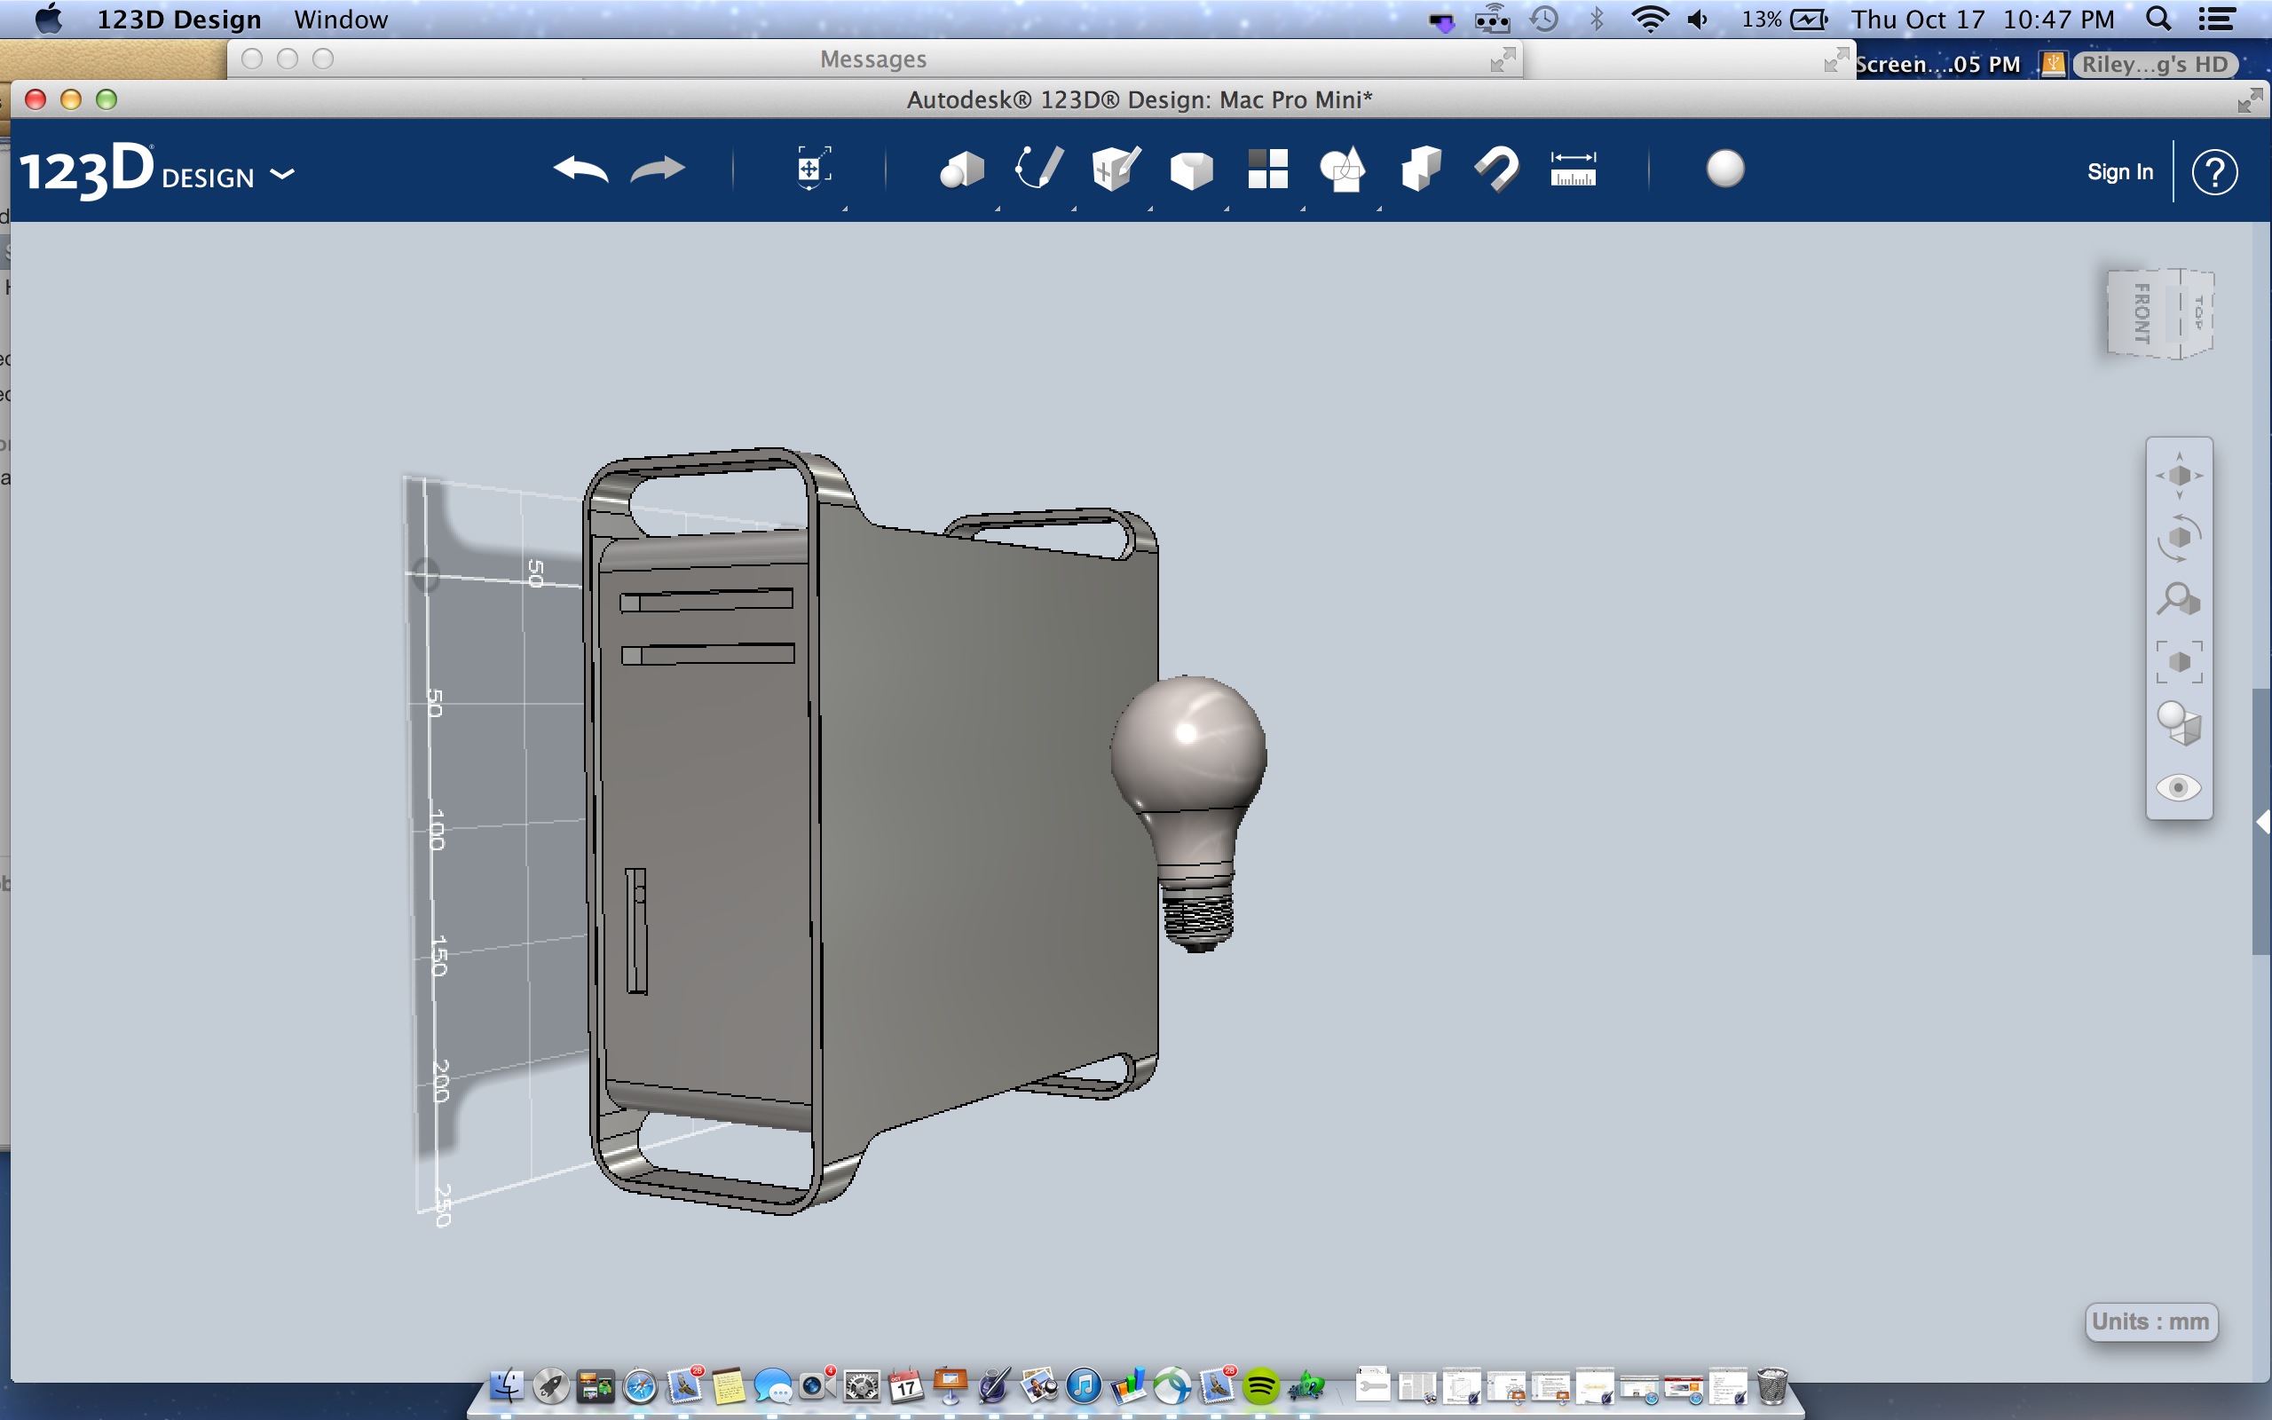Open the 123D Design logo dropdown
This screenshot has height=1420, width=2272.
281,173
